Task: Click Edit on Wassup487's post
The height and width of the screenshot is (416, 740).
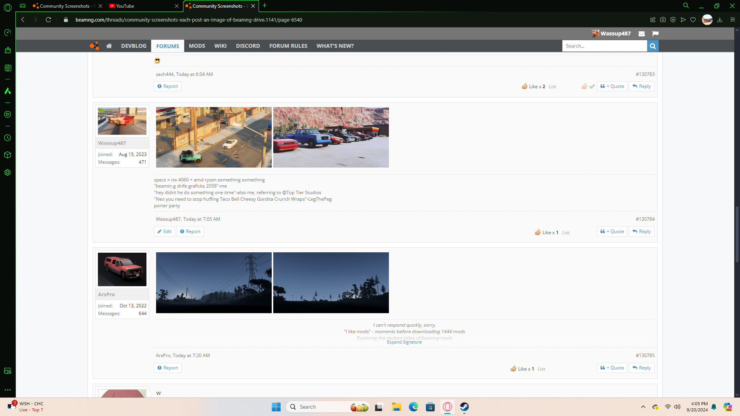Action: click(x=164, y=231)
